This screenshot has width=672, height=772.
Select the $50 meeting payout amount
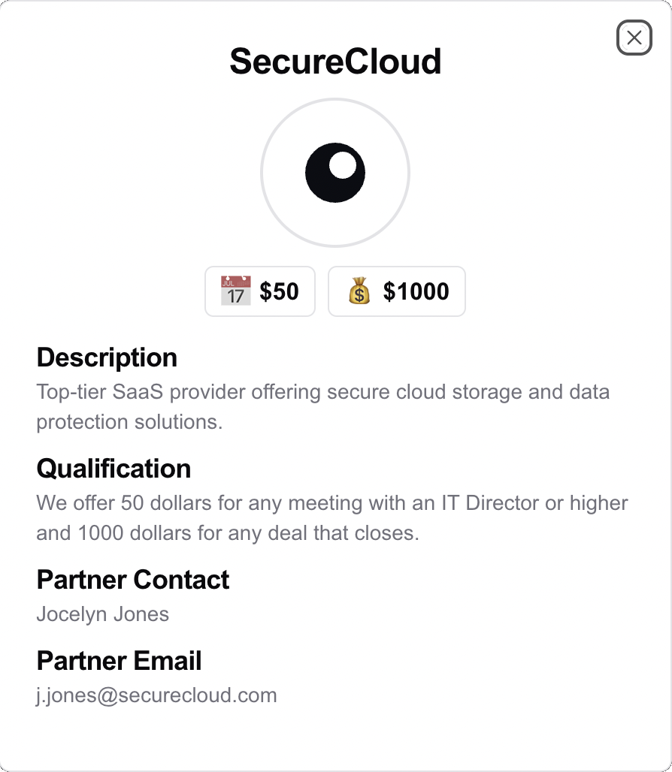[279, 291]
